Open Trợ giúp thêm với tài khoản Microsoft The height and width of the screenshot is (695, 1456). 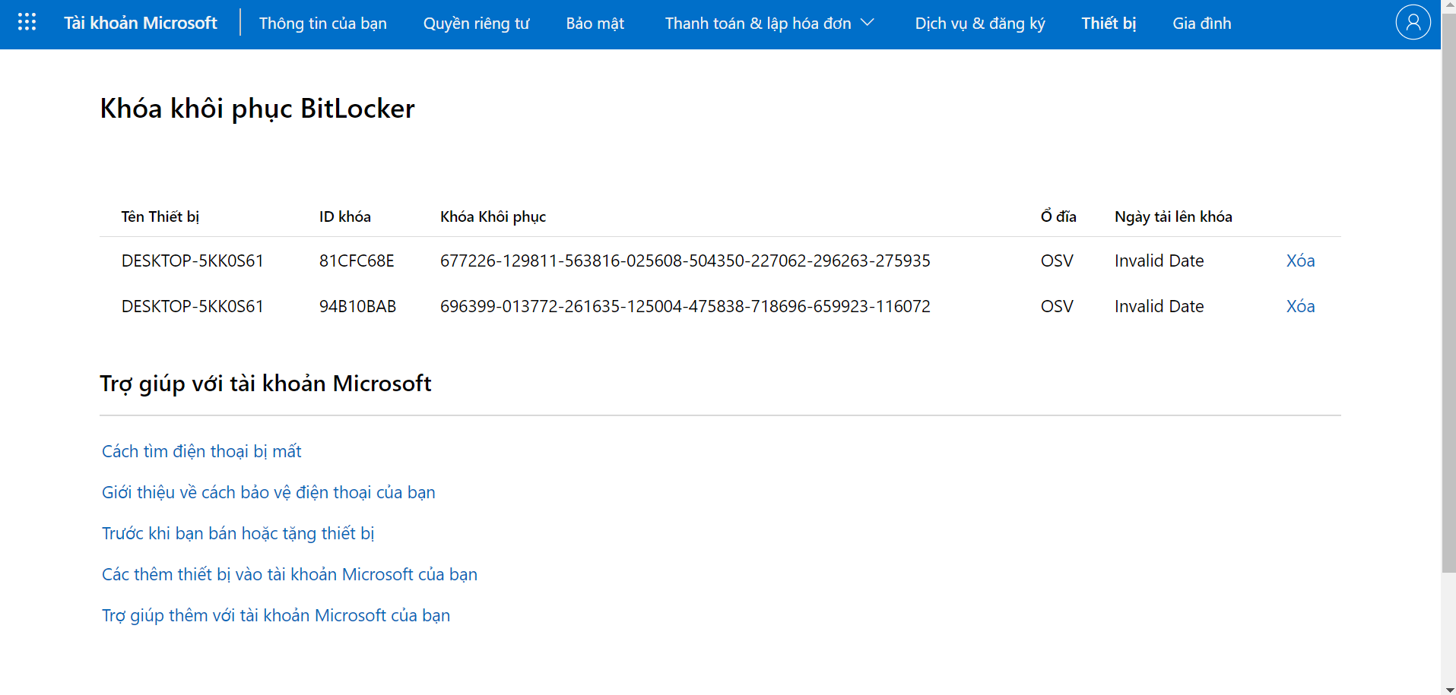point(276,615)
